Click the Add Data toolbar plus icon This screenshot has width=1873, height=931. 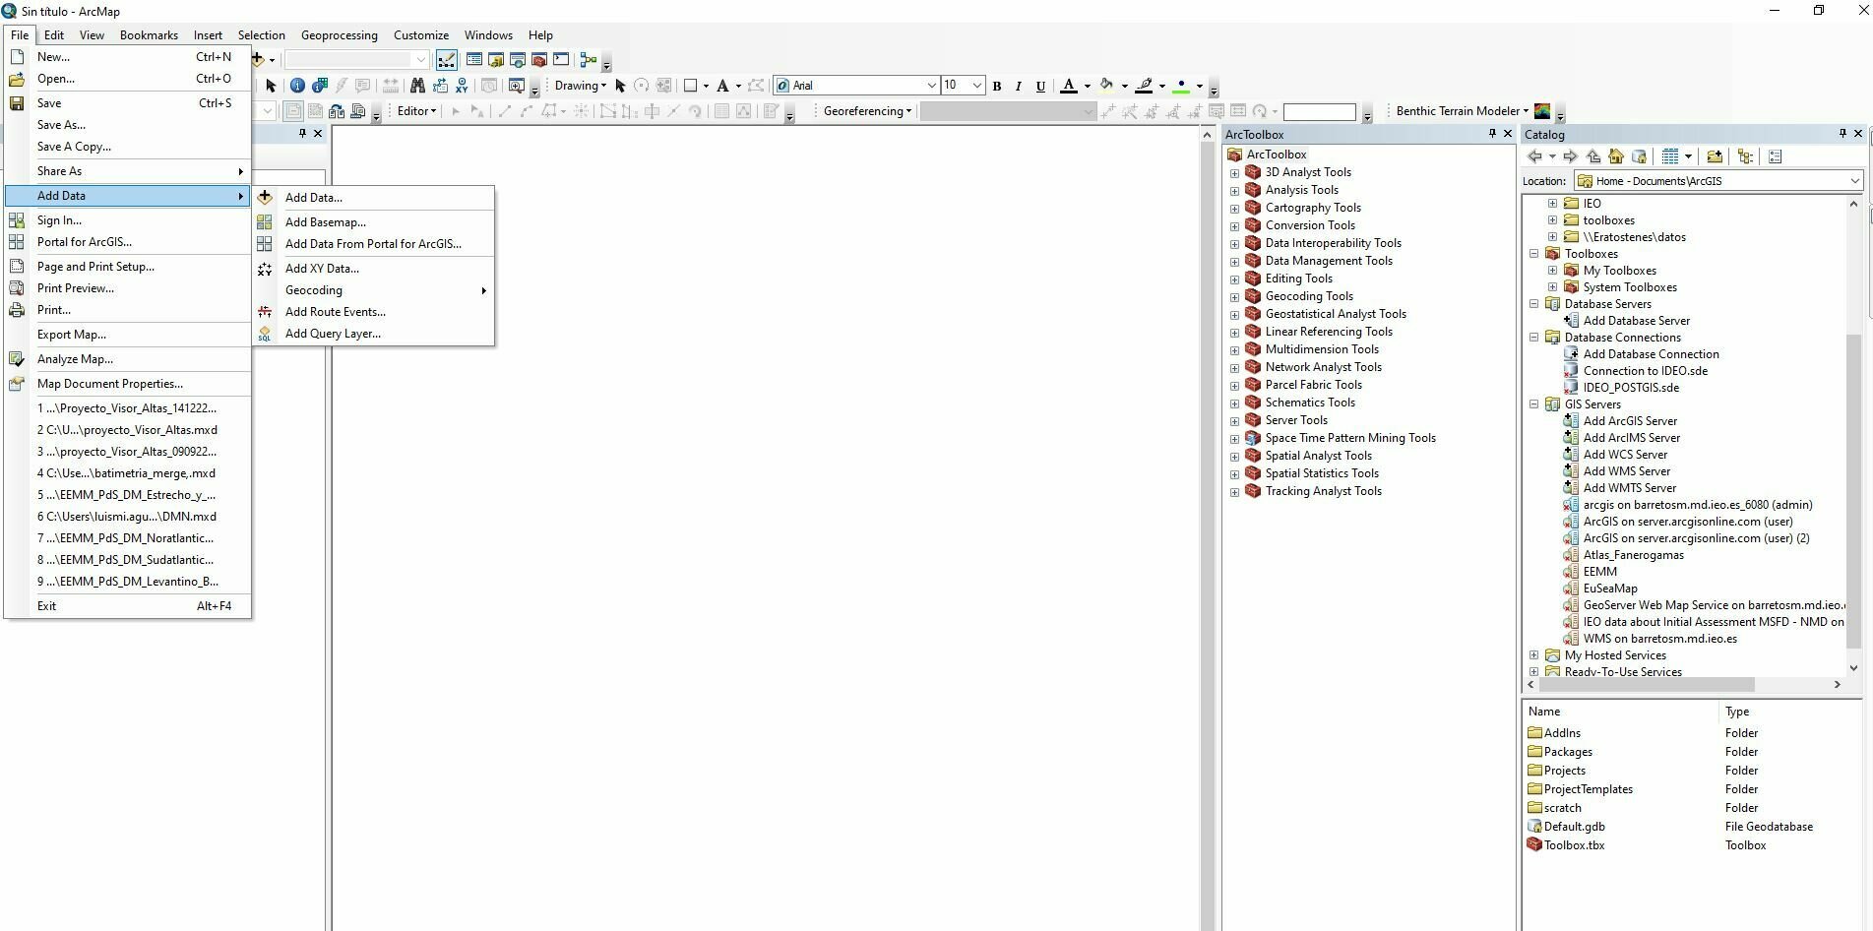[x=258, y=59]
